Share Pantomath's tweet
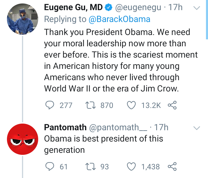 click(x=172, y=166)
